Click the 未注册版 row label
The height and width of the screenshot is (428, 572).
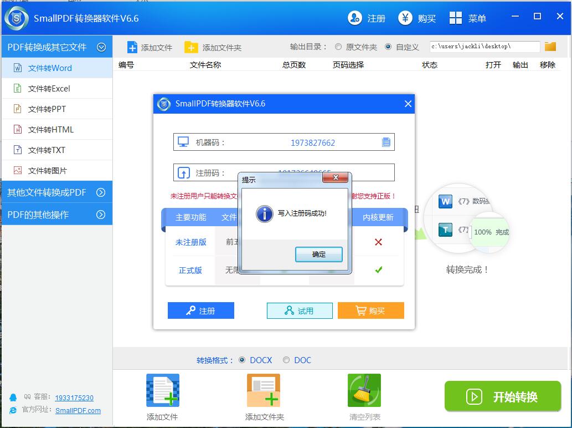point(191,242)
